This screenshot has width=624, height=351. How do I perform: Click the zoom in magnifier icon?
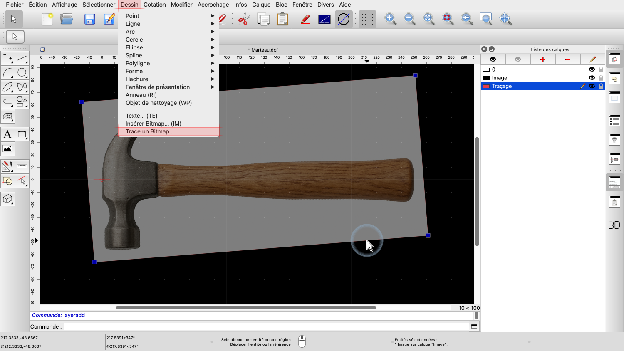390,19
